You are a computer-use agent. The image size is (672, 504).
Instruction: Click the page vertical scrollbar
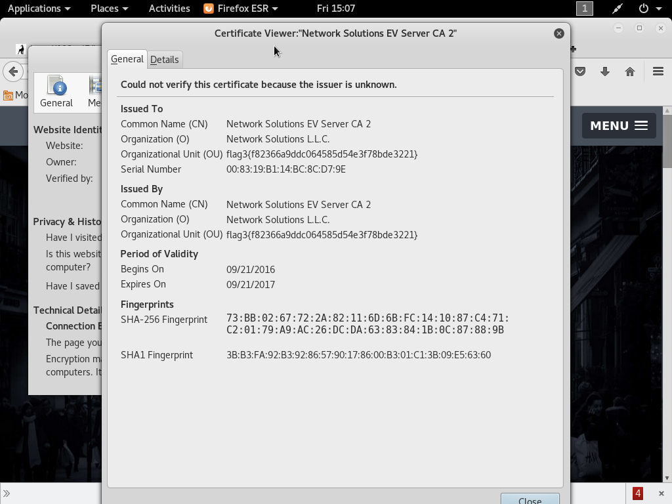point(667,294)
